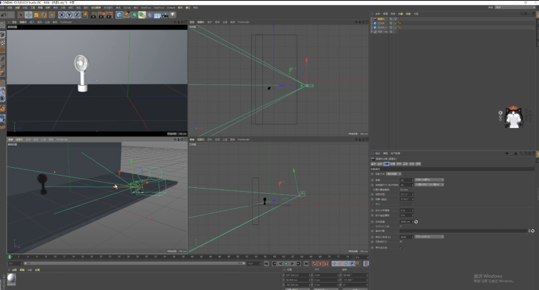Toggle the Z-axis lock icon
This screenshot has width=539, height=290.
(77, 15)
